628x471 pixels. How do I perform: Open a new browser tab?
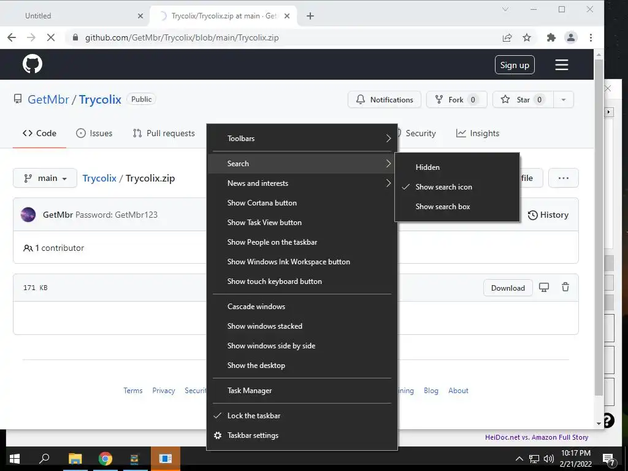click(x=310, y=16)
